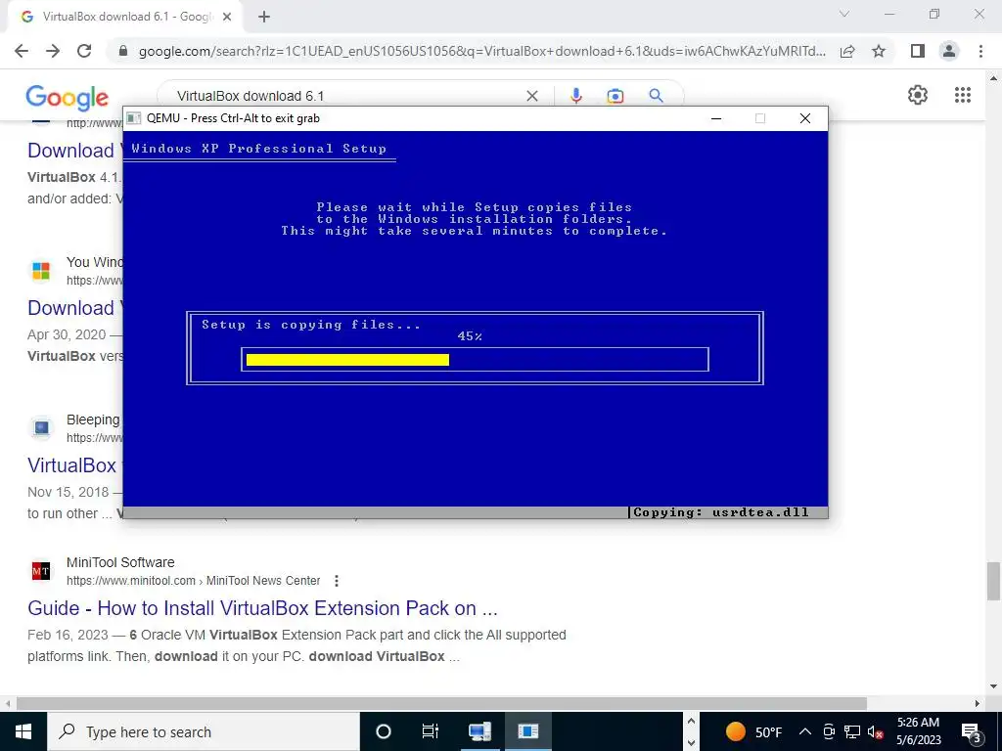Open MiniTool result options menu
This screenshot has height=751, width=1002.
[337, 581]
